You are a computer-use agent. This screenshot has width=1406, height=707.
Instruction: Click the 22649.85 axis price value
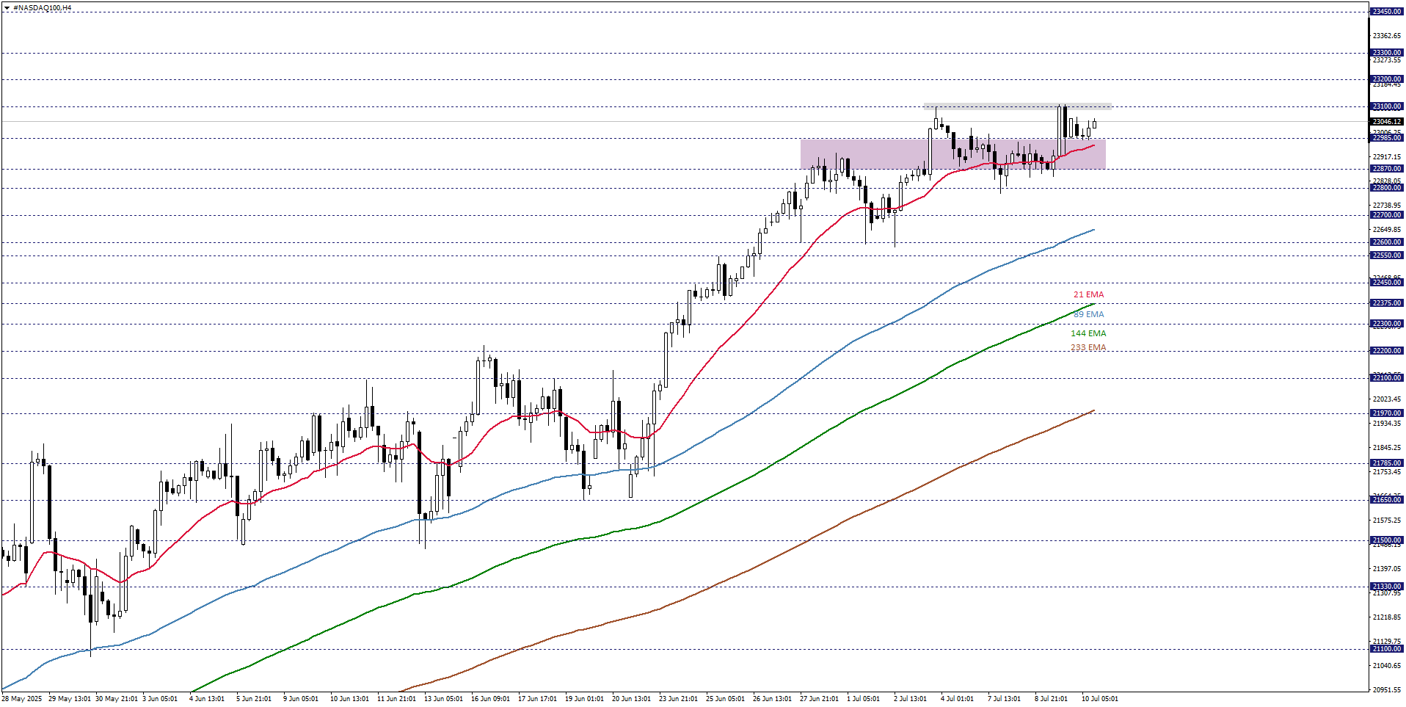pyautogui.click(x=1387, y=230)
